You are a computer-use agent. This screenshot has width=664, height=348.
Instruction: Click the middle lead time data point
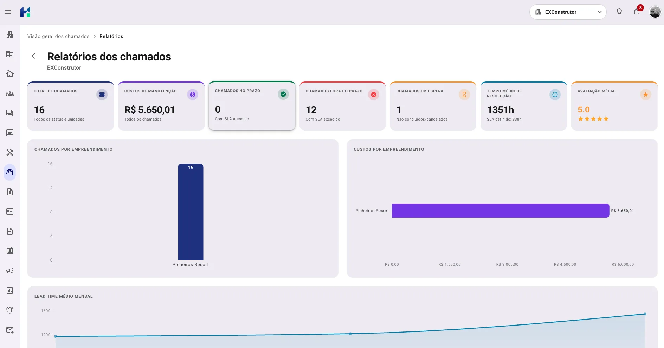pos(350,334)
